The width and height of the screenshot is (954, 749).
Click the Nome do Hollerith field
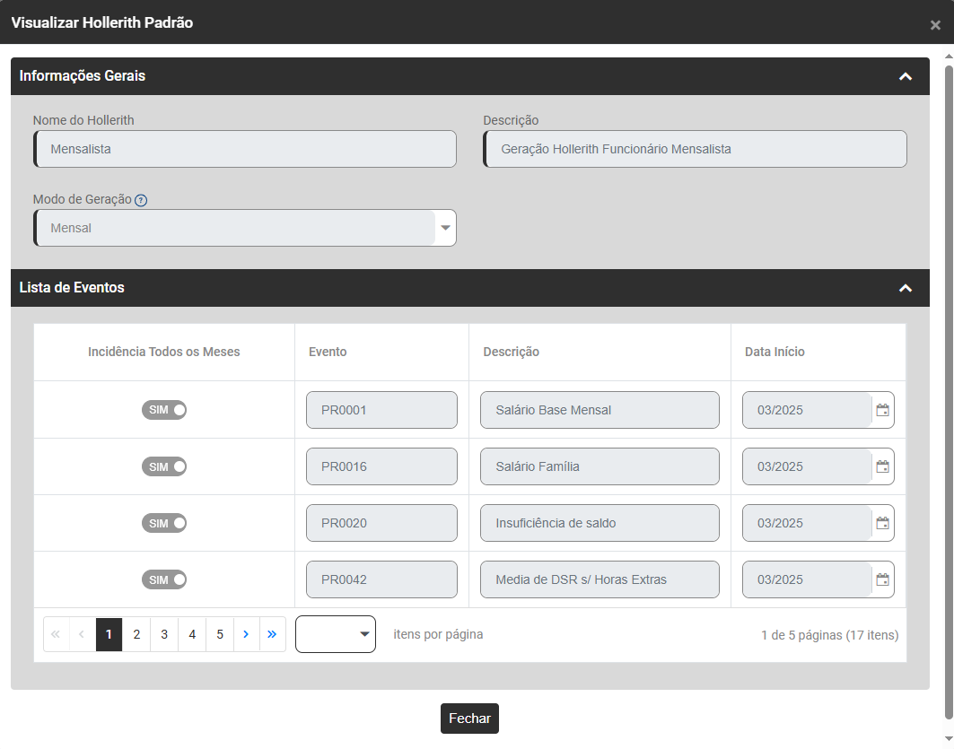pyautogui.click(x=245, y=149)
